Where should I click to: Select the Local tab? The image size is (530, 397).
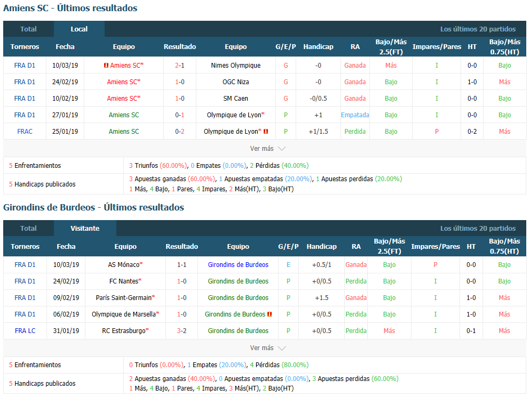click(79, 29)
